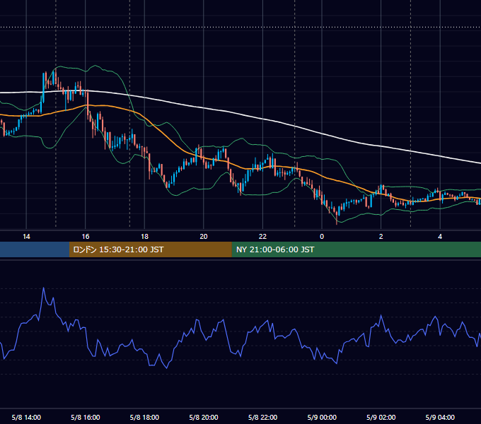Image resolution: width=481 pixels, height=424 pixels.
Task: Click the 0 hour axis label
Action: 322,237
